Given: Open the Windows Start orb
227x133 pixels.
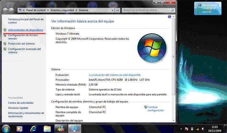Looking at the screenshot, I should [6, 128].
